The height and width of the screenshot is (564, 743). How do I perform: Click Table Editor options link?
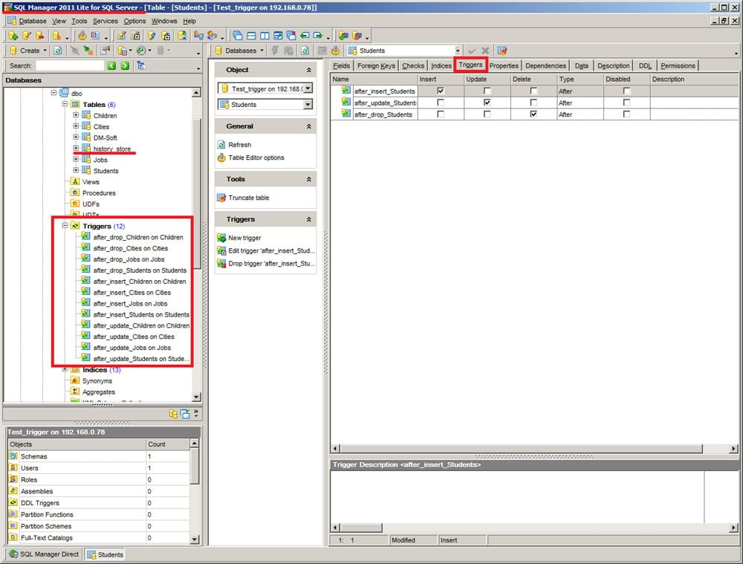click(x=256, y=158)
